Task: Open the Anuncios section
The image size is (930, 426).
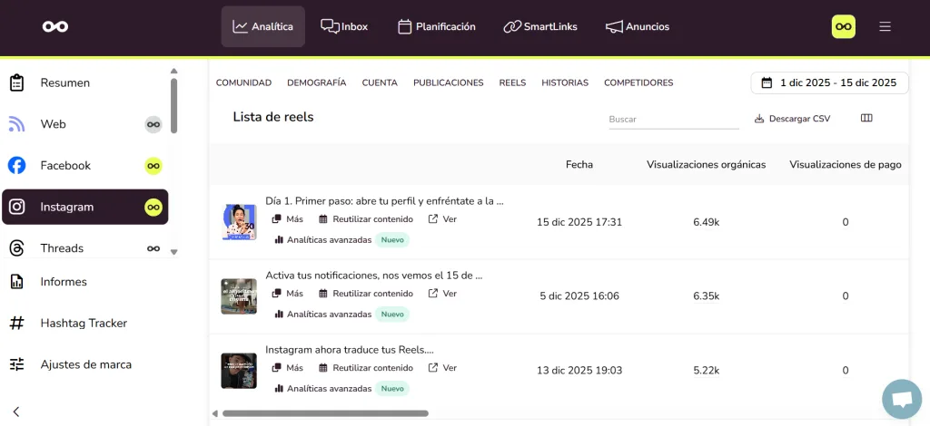Action: point(637,26)
